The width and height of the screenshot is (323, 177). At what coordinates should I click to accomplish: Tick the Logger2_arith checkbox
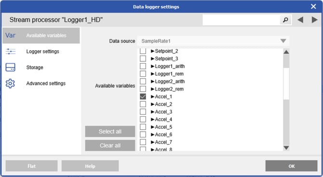(143, 82)
